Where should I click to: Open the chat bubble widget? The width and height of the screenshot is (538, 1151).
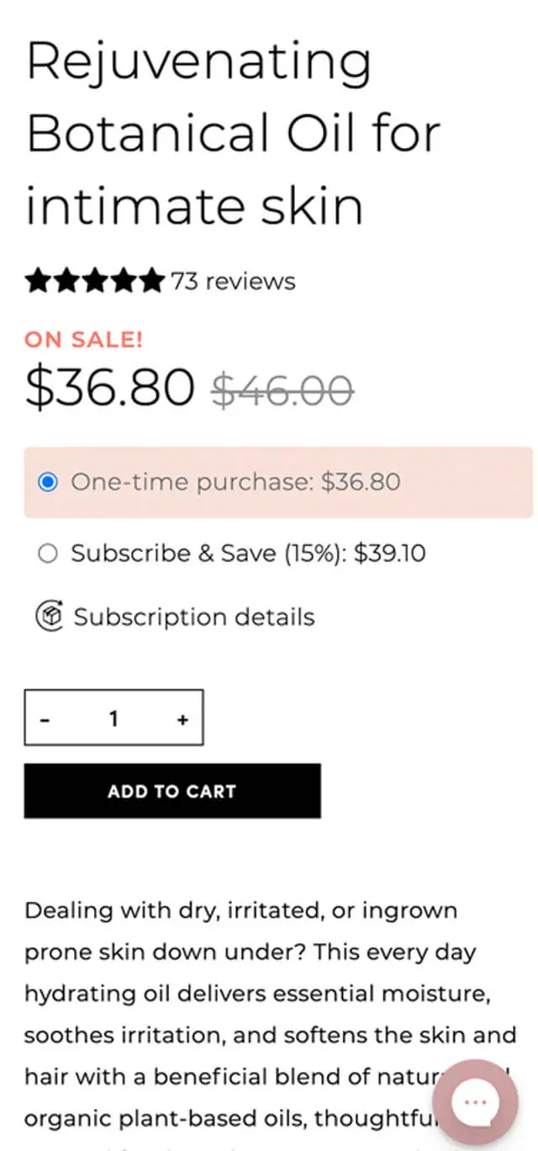475,1101
